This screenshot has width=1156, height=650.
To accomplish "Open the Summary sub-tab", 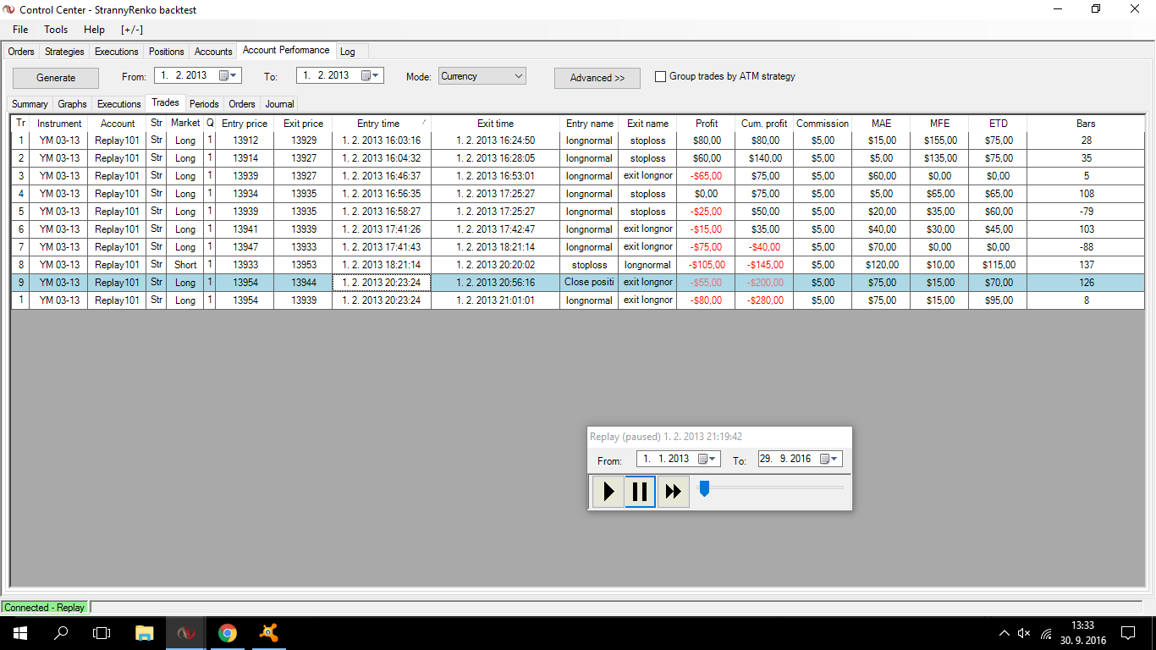I will tap(30, 104).
